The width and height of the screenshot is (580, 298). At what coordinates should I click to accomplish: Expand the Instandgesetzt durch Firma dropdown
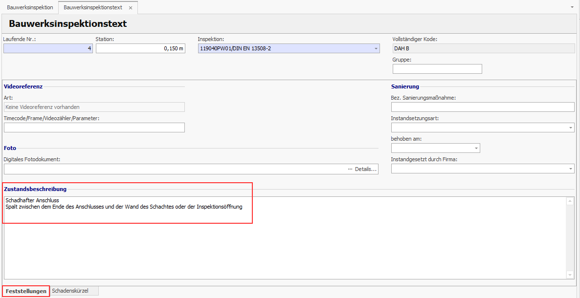point(571,169)
